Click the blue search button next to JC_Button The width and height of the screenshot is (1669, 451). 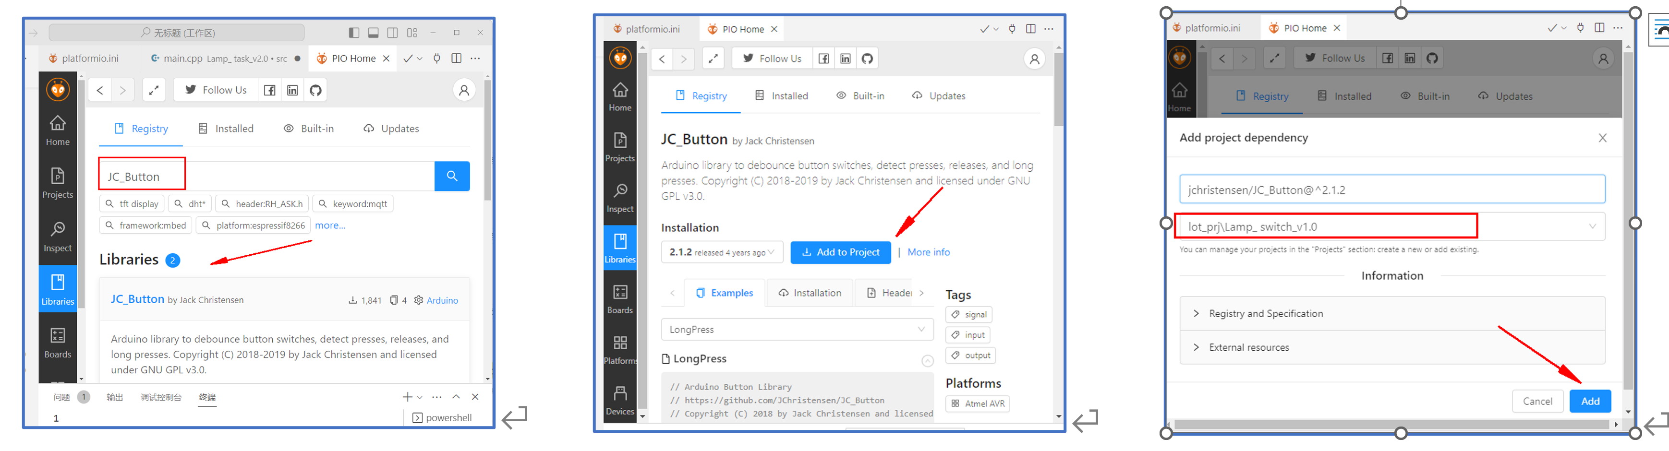click(x=452, y=176)
